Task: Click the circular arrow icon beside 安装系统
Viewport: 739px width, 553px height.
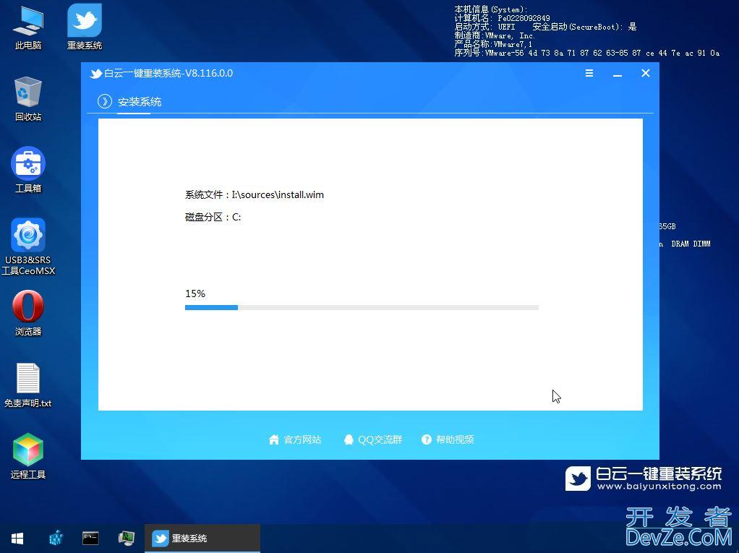Action: pyautogui.click(x=105, y=101)
